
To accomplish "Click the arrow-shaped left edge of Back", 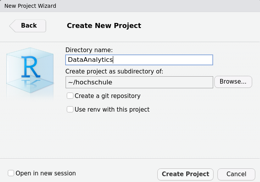I will pos(12,26).
